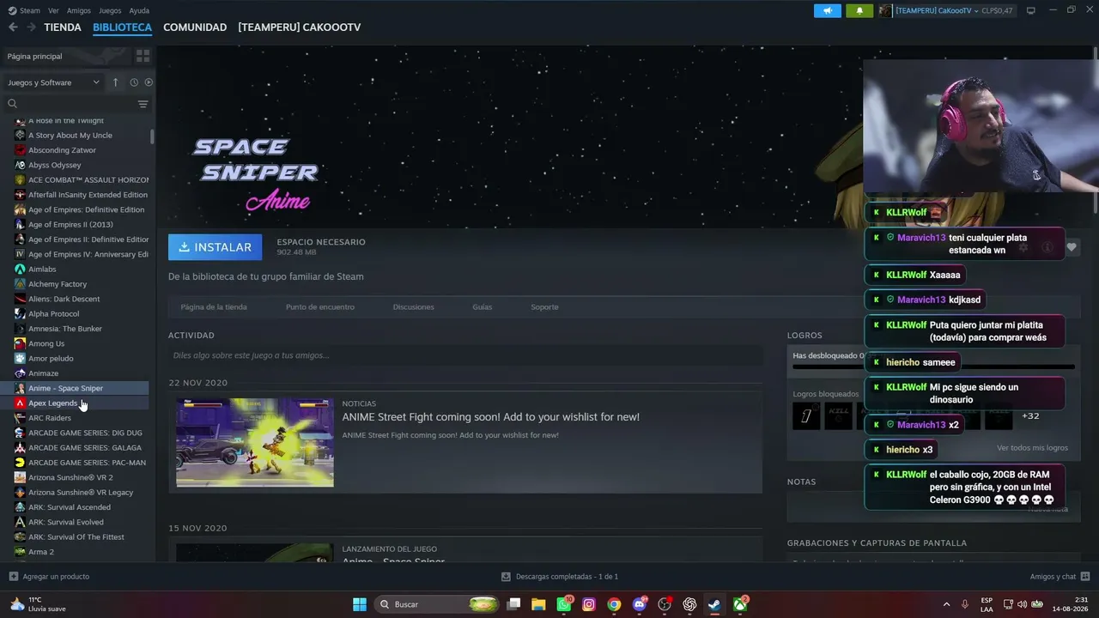
Task: Open the green notifications bell
Action: pyautogui.click(x=859, y=10)
